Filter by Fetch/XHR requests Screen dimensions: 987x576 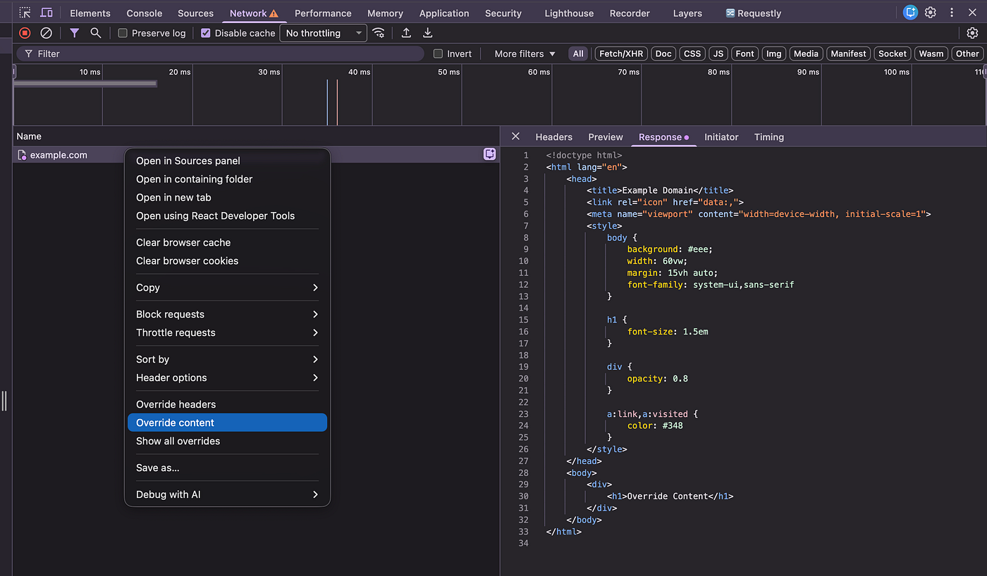pyautogui.click(x=621, y=54)
